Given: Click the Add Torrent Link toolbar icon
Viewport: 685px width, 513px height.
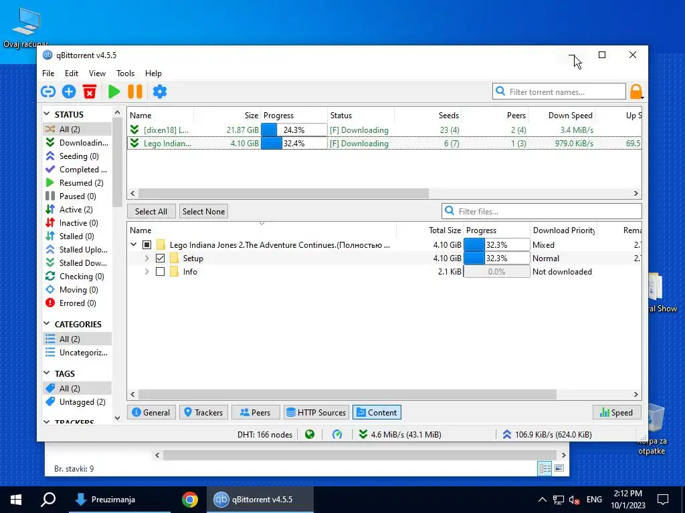Looking at the screenshot, I should tap(48, 92).
